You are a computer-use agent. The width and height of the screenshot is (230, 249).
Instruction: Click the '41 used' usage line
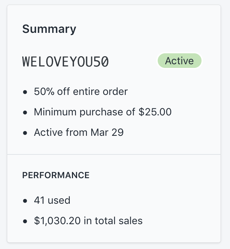(52, 200)
